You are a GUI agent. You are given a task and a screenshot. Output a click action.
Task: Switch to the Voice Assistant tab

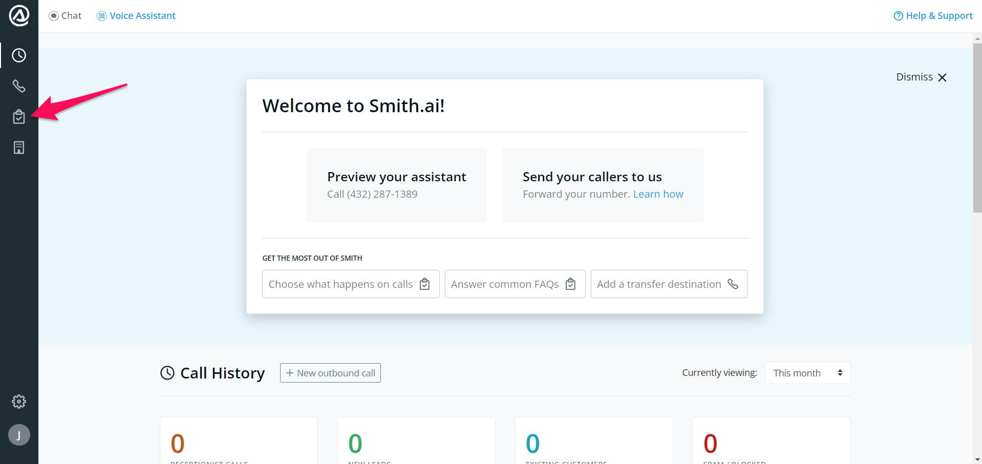136,16
